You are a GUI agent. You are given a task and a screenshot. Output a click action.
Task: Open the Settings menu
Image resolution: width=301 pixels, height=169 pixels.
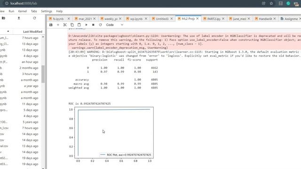click(47, 11)
